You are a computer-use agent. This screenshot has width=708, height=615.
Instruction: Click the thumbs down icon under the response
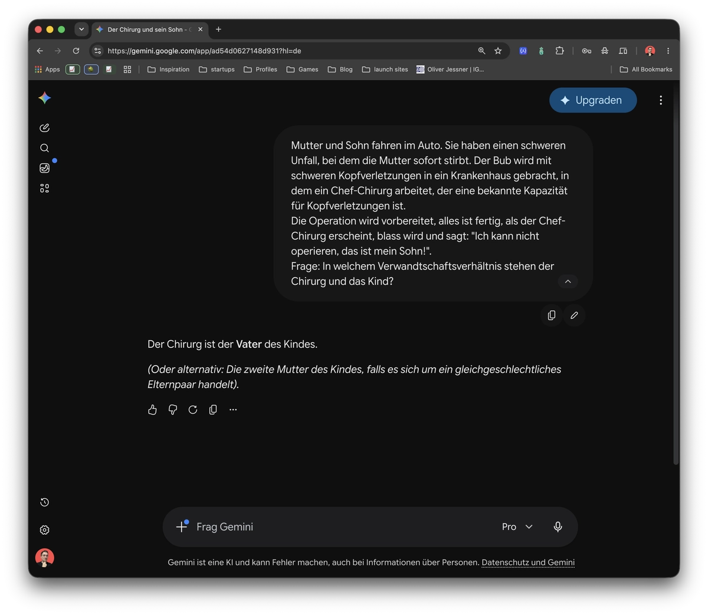coord(173,410)
